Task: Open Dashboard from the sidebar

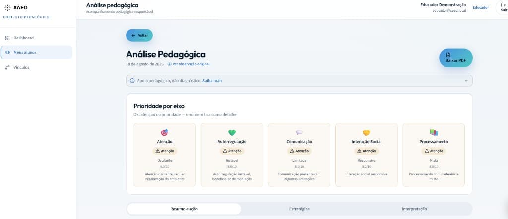Action: click(x=37, y=38)
